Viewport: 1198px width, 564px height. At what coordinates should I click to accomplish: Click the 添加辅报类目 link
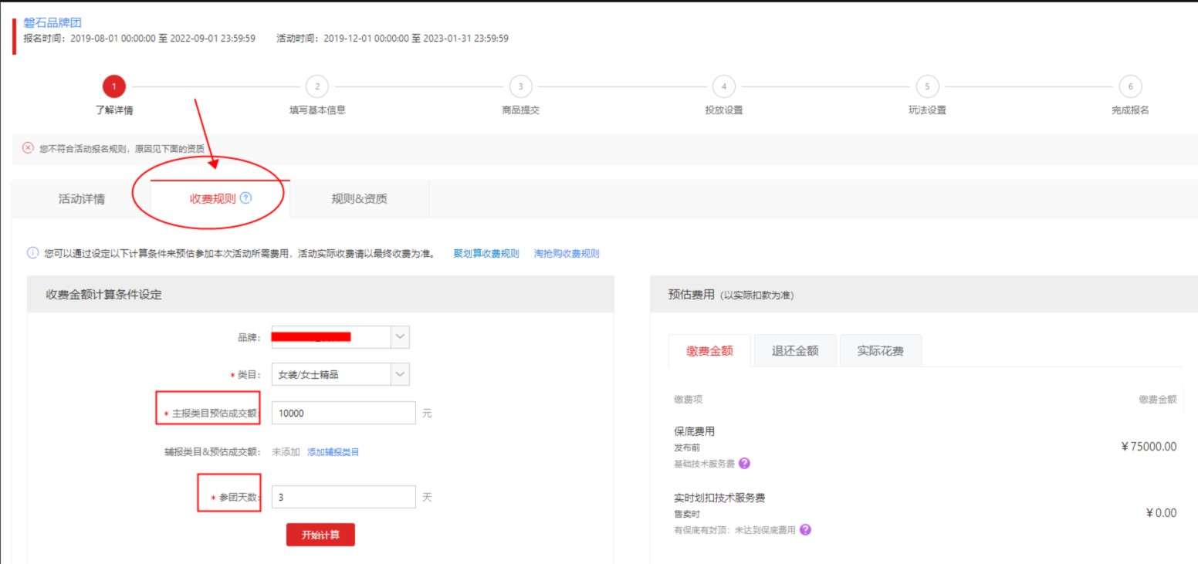point(333,452)
